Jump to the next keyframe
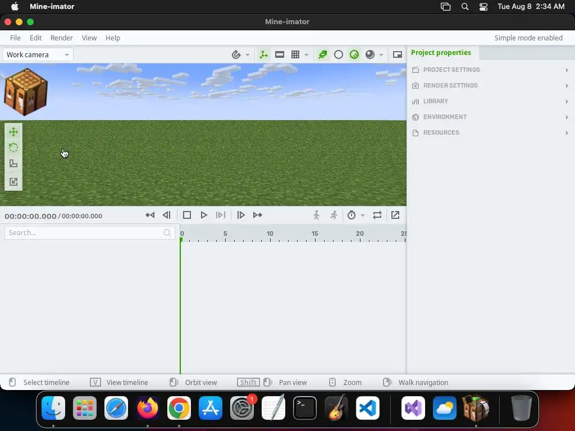 point(257,215)
